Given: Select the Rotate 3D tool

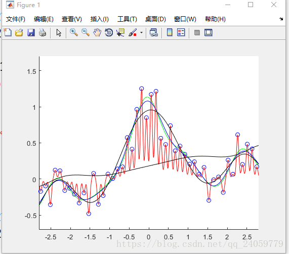Looking at the screenshot, I should (109, 32).
